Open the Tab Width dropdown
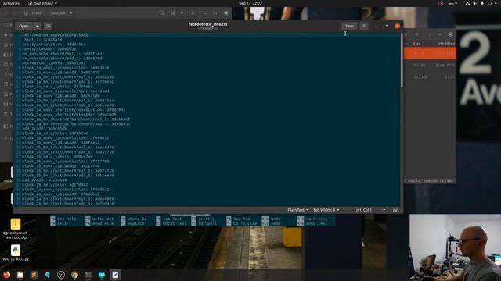The height and width of the screenshot is (281, 501). coord(326,210)
